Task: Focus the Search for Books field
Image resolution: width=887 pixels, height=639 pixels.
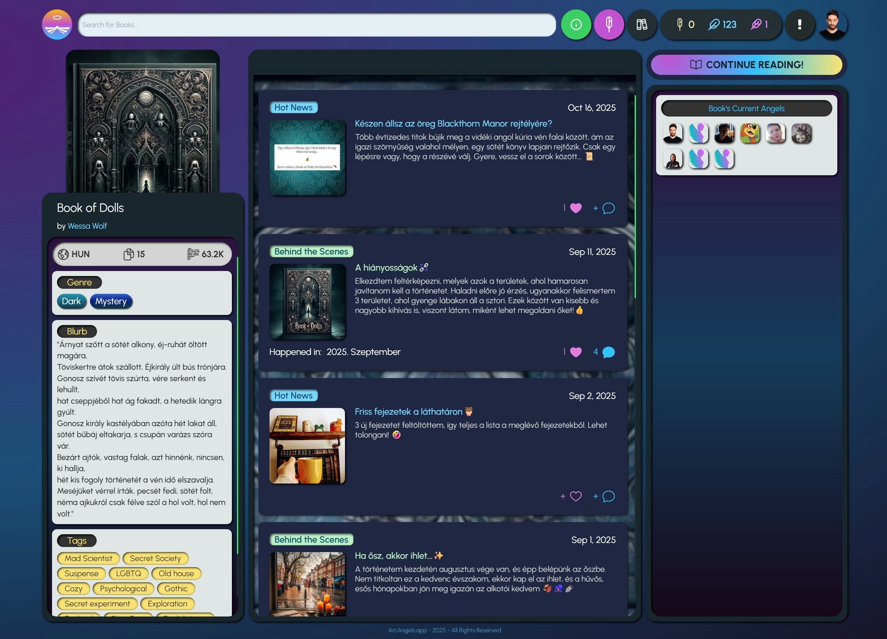Action: pyautogui.click(x=317, y=25)
